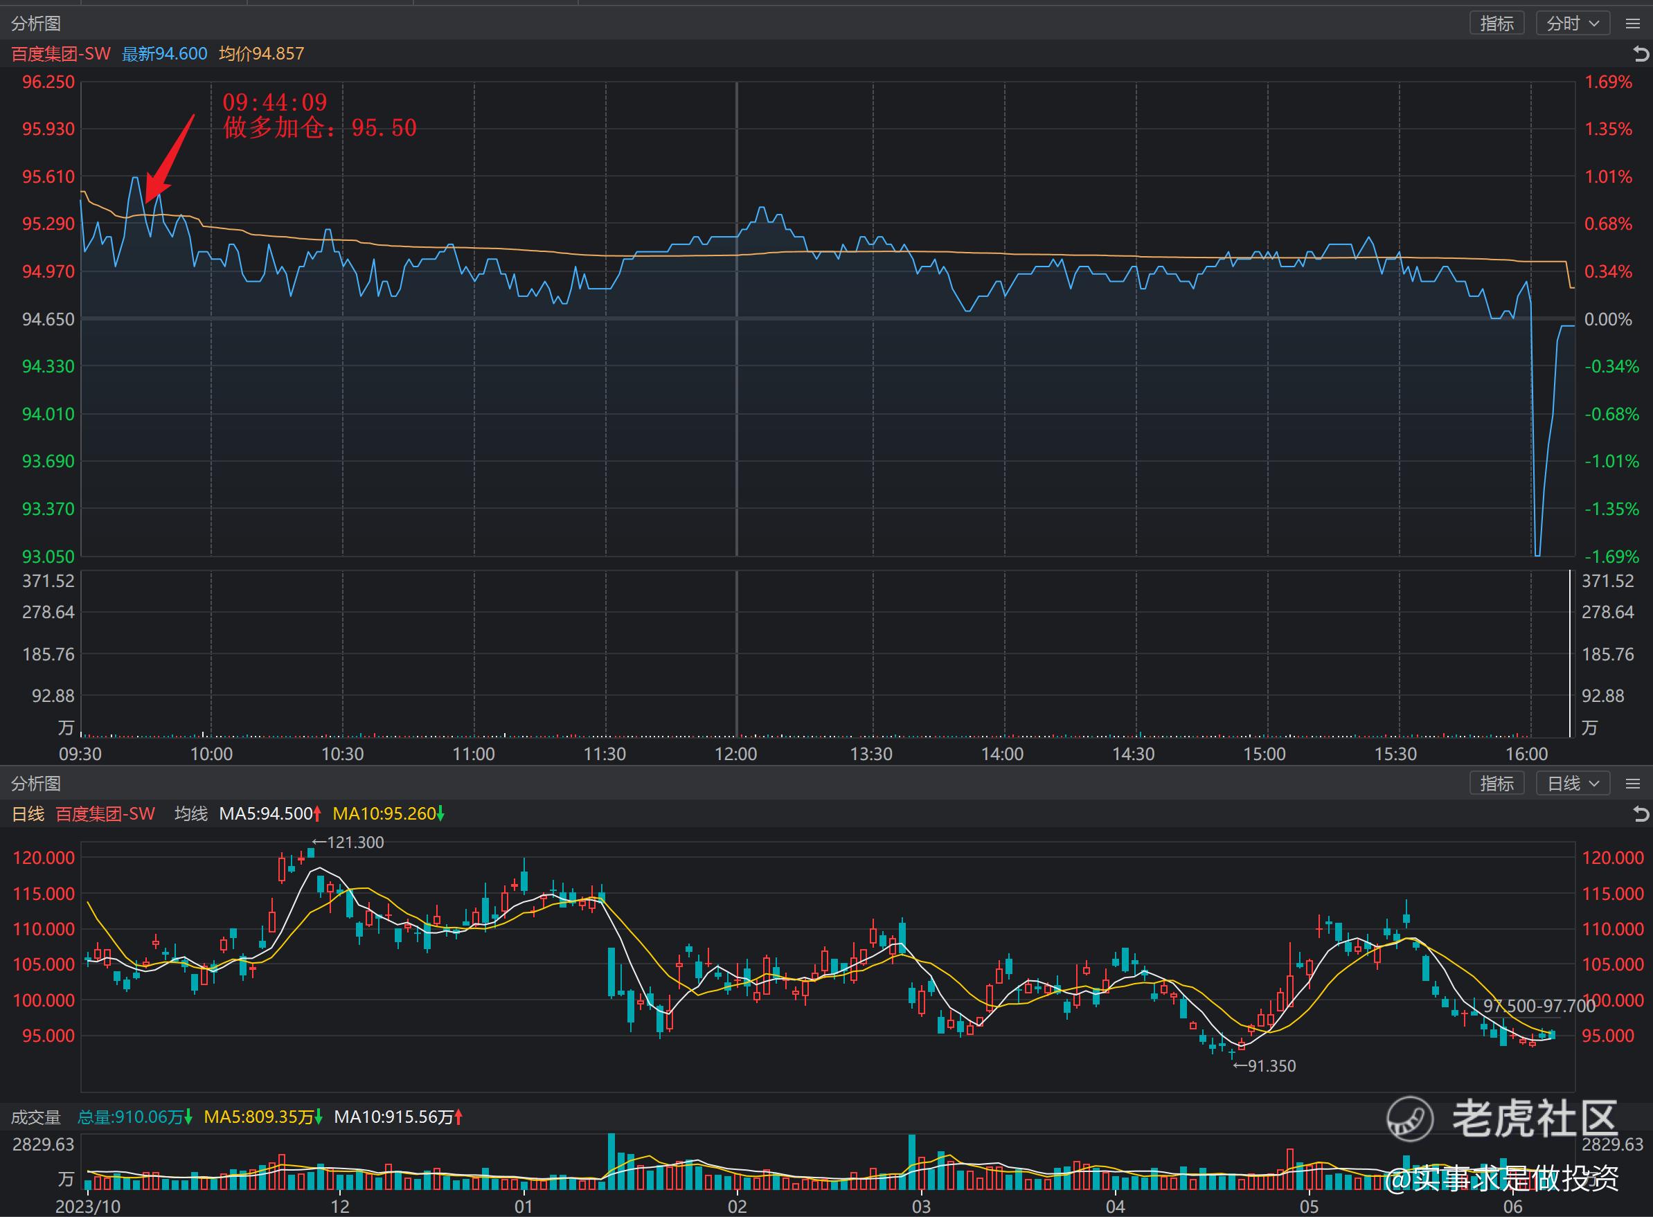Open 指标 indicators on the intraday chart

[1496, 24]
